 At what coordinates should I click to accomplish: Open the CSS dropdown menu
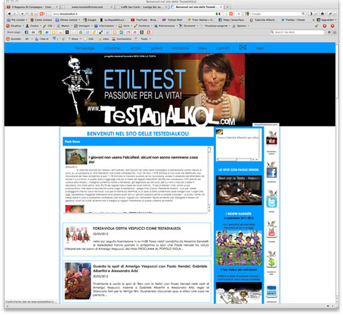click(x=49, y=26)
